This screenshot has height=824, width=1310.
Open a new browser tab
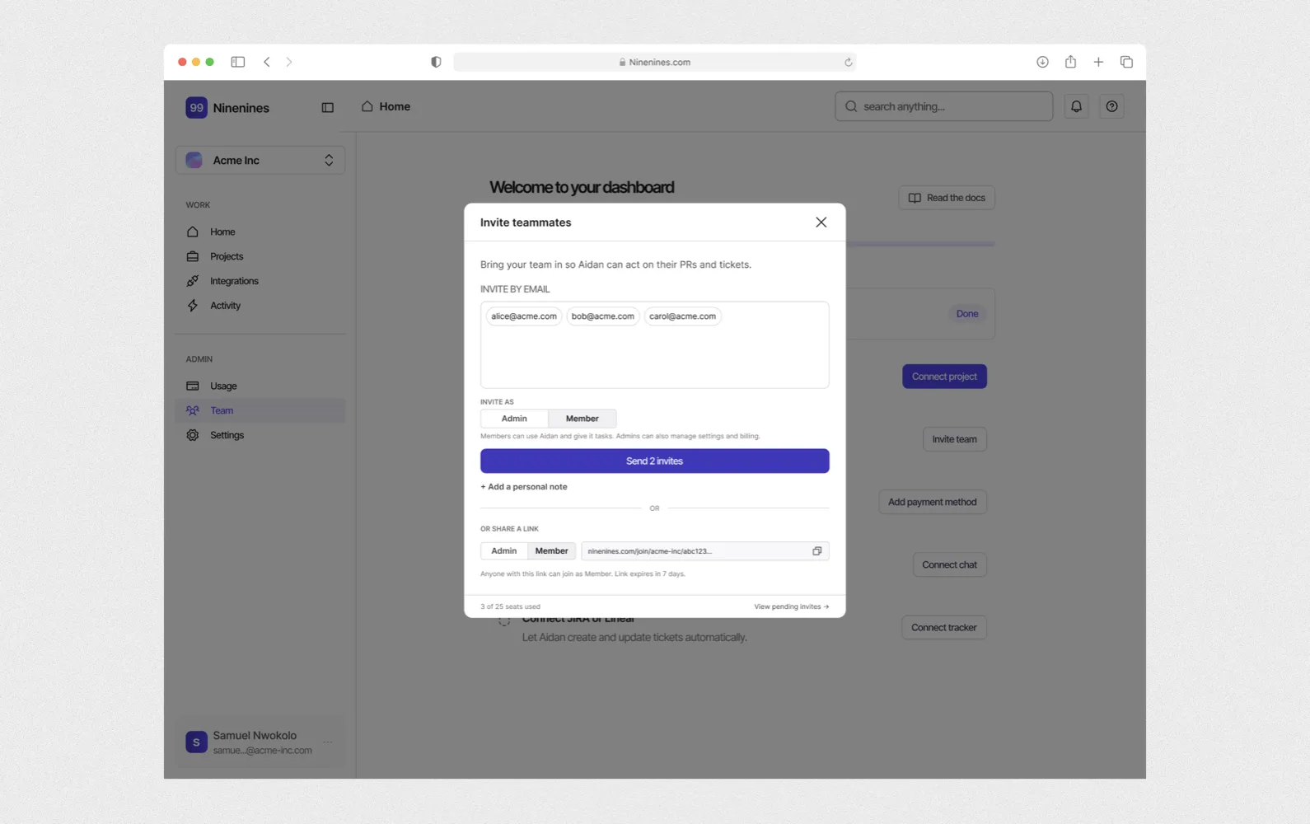pos(1098,62)
